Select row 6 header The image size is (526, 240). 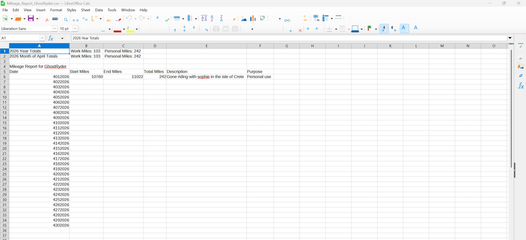click(5, 77)
